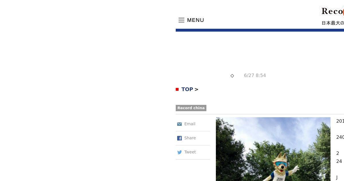Click the Twitter bird icon
This screenshot has height=181, width=344.
(179, 152)
